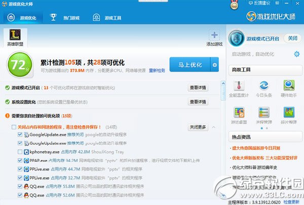
Task: Click the 游戏优化大师 logo at top right
Action: point(271,16)
